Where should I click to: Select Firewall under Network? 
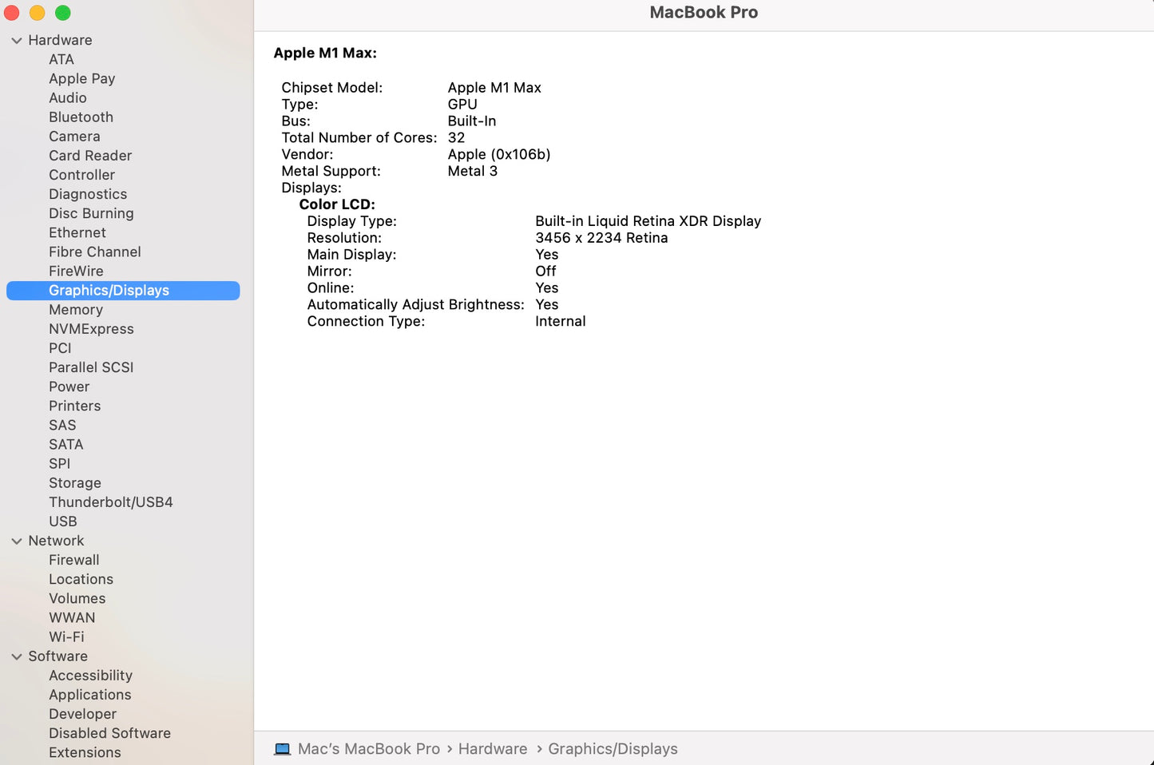74,561
